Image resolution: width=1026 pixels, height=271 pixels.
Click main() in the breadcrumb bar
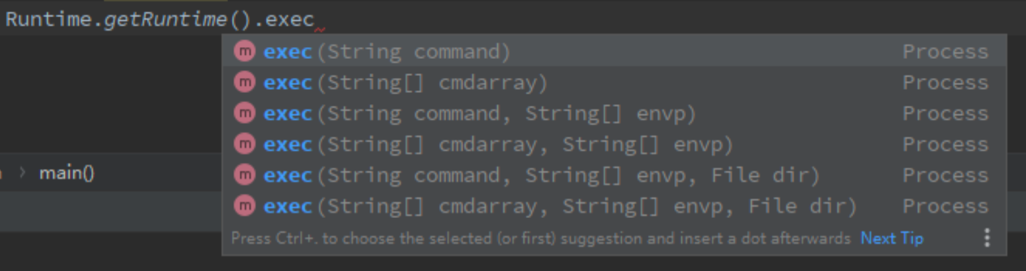point(67,173)
